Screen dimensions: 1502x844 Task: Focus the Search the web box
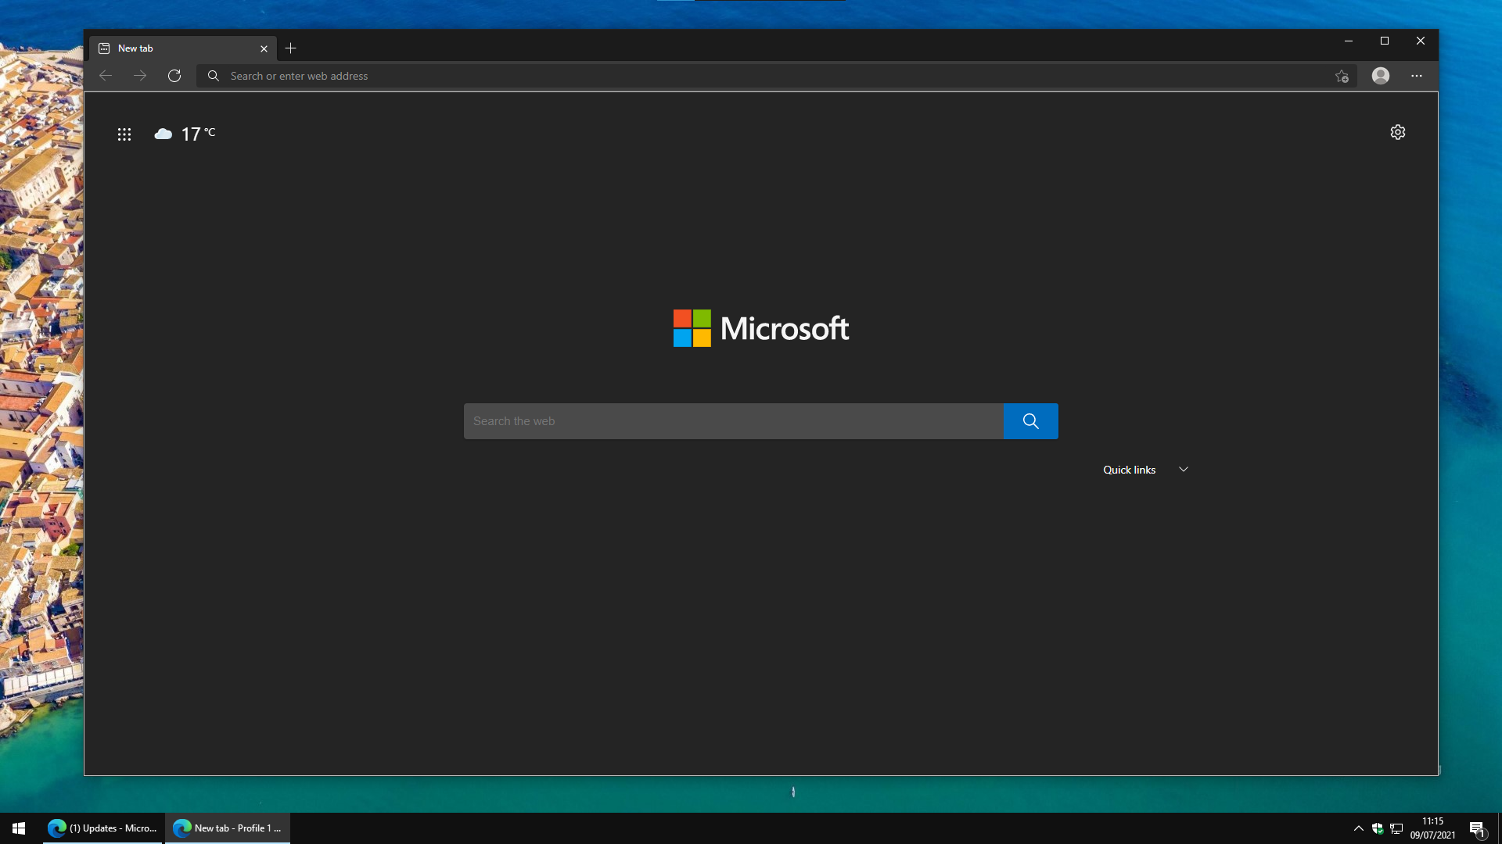733,421
